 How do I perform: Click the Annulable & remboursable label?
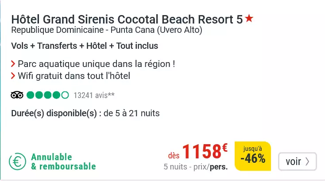[x=63, y=162]
